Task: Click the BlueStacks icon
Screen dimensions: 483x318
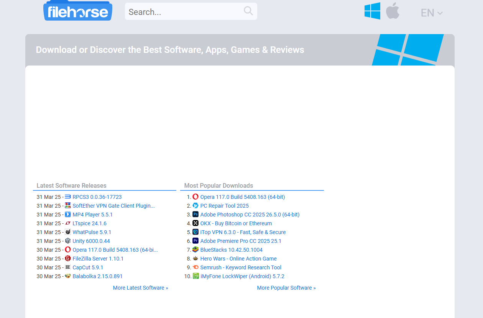Action: [195, 250]
